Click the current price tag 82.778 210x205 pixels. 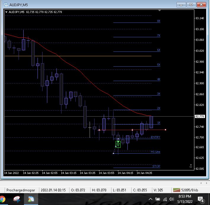point(200,117)
